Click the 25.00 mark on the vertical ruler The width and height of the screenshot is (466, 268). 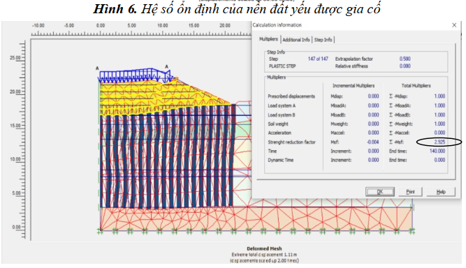(15, 57)
